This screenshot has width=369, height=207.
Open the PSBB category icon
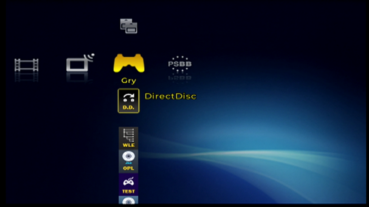coord(180,64)
